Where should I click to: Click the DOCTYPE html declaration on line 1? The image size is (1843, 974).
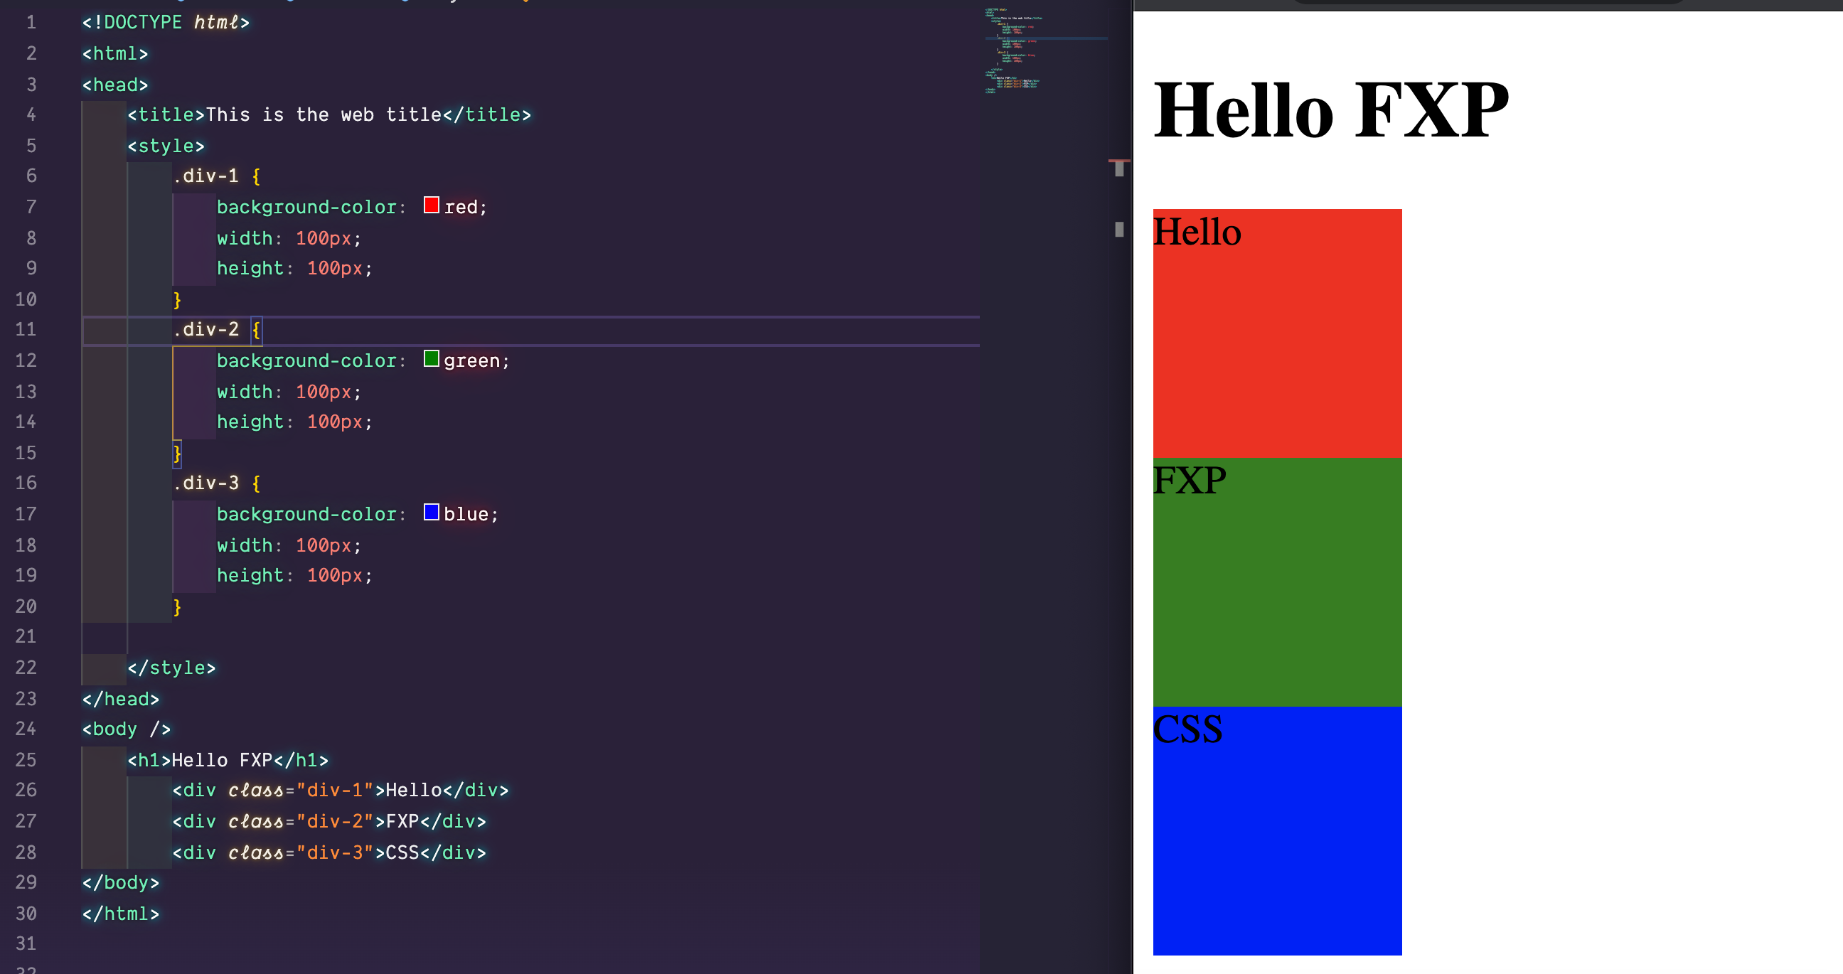pos(164,22)
